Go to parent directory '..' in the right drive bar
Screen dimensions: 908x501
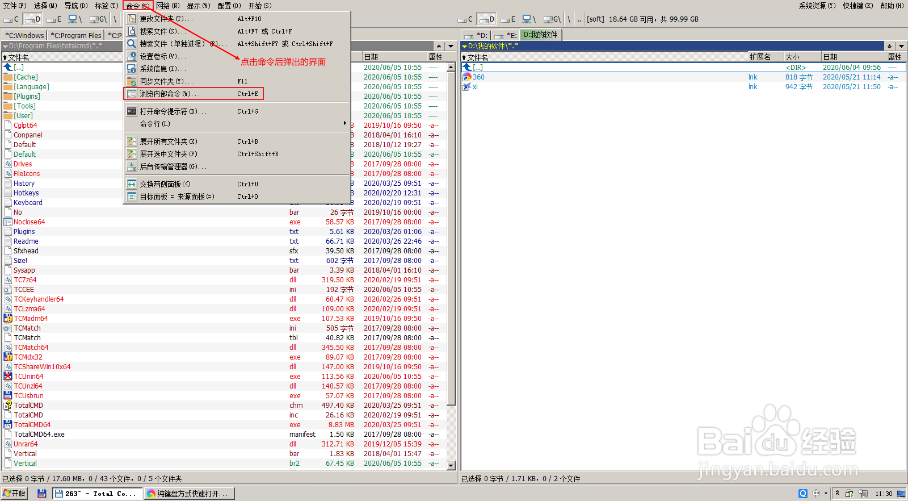579,19
